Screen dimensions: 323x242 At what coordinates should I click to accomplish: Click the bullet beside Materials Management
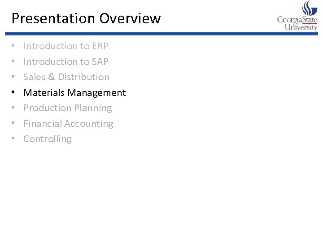click(x=14, y=93)
